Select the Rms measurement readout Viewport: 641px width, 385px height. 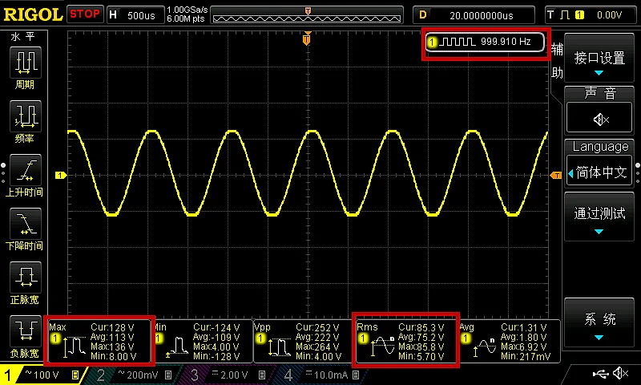pyautogui.click(x=406, y=341)
